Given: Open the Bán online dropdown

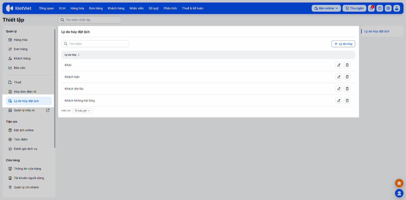Looking at the screenshot, I should (x=326, y=8).
